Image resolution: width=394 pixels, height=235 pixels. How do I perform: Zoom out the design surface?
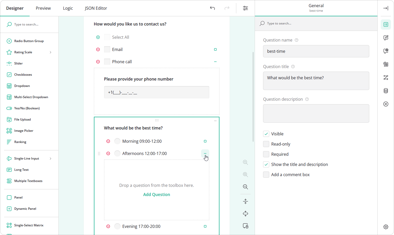[245, 187]
